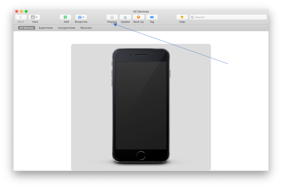
Task: Click the All Devices filter button
Action: tap(26, 28)
